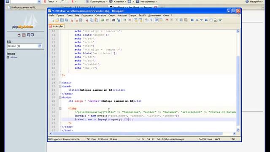Open the Макросы menu
The height and width of the screenshot is (152, 270).
pyautogui.click(x=122, y=16)
